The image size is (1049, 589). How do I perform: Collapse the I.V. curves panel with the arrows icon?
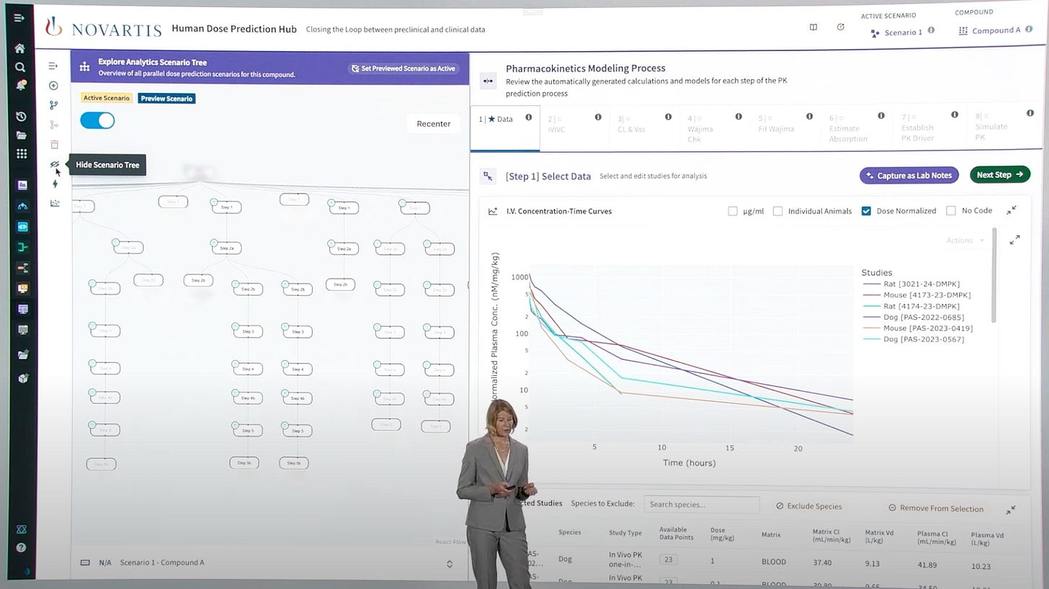click(1012, 210)
